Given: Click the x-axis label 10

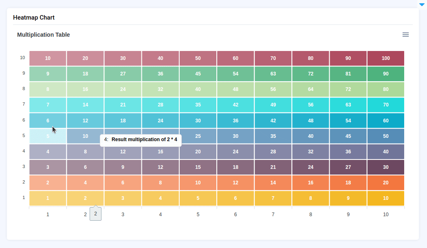Looking at the screenshot, I should pos(385,215).
